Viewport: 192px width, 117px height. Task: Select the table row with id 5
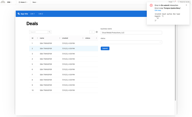pyautogui.click(x=63, y=64)
